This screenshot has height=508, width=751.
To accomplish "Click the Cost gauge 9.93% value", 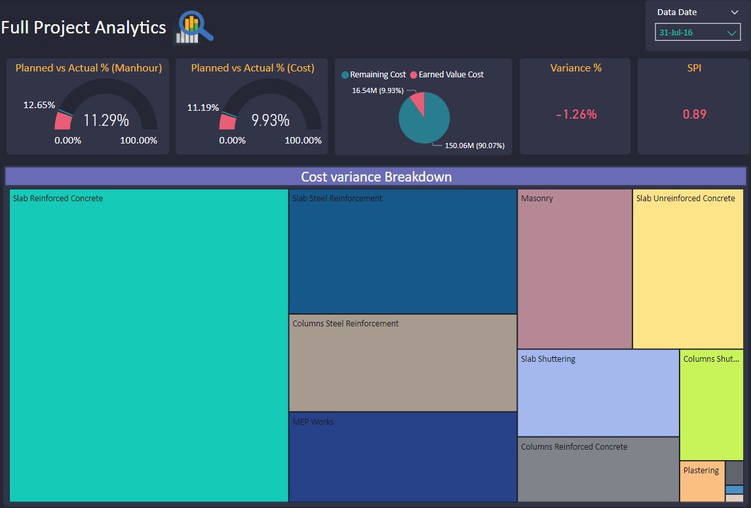I will click(270, 121).
